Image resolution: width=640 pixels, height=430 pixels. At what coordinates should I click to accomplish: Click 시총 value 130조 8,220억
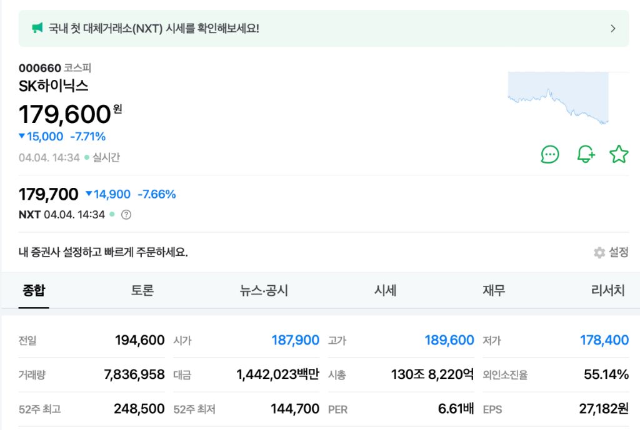pos(432,374)
